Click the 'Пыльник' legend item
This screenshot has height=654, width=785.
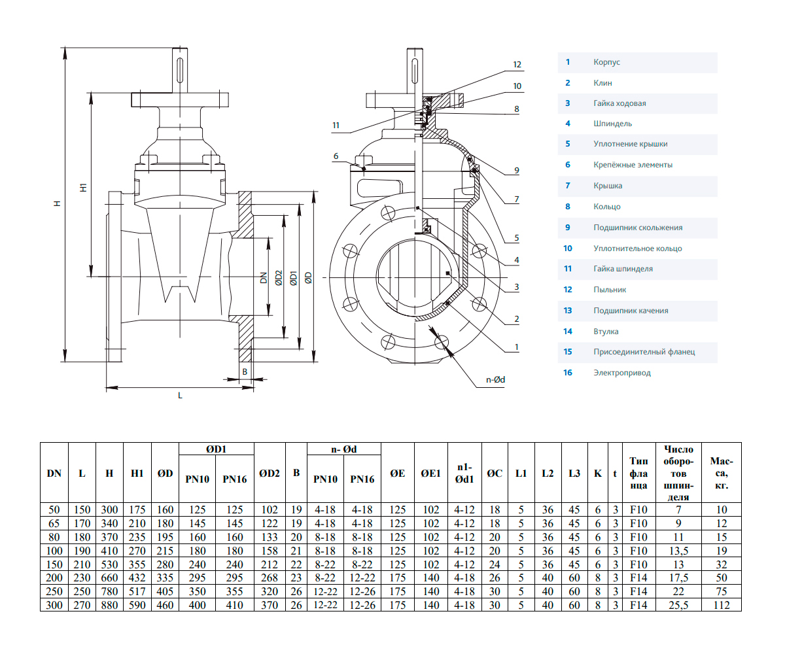point(610,290)
